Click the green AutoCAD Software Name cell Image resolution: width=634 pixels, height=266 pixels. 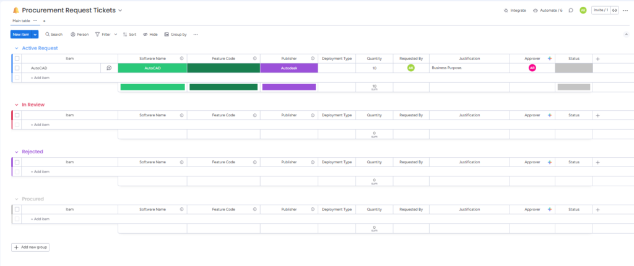152,68
